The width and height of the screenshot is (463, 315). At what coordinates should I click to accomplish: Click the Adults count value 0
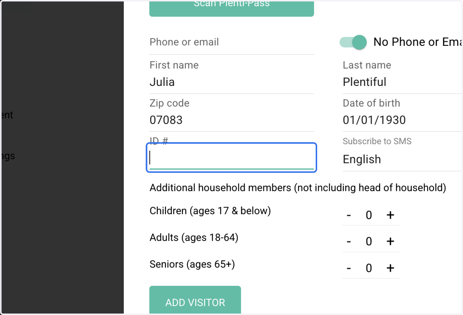click(369, 241)
